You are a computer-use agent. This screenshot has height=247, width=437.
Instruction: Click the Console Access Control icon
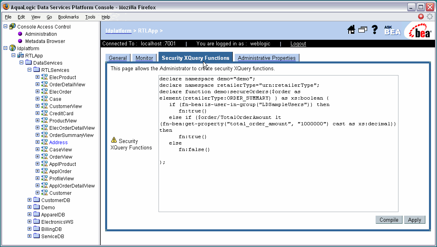click(12, 26)
